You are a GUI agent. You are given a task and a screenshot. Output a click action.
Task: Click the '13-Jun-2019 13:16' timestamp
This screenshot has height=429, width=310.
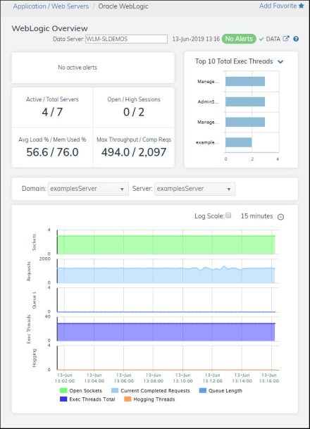(x=196, y=39)
